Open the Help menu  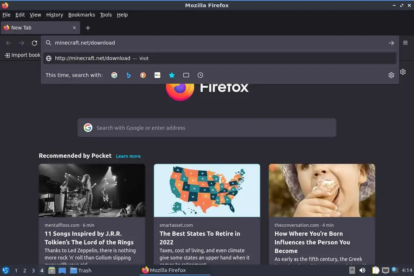click(x=122, y=15)
